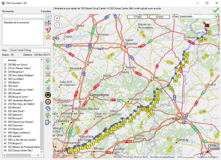Select step 41 480 Dagny Lambercy1
The image size is (221, 160).
coord(22,133)
